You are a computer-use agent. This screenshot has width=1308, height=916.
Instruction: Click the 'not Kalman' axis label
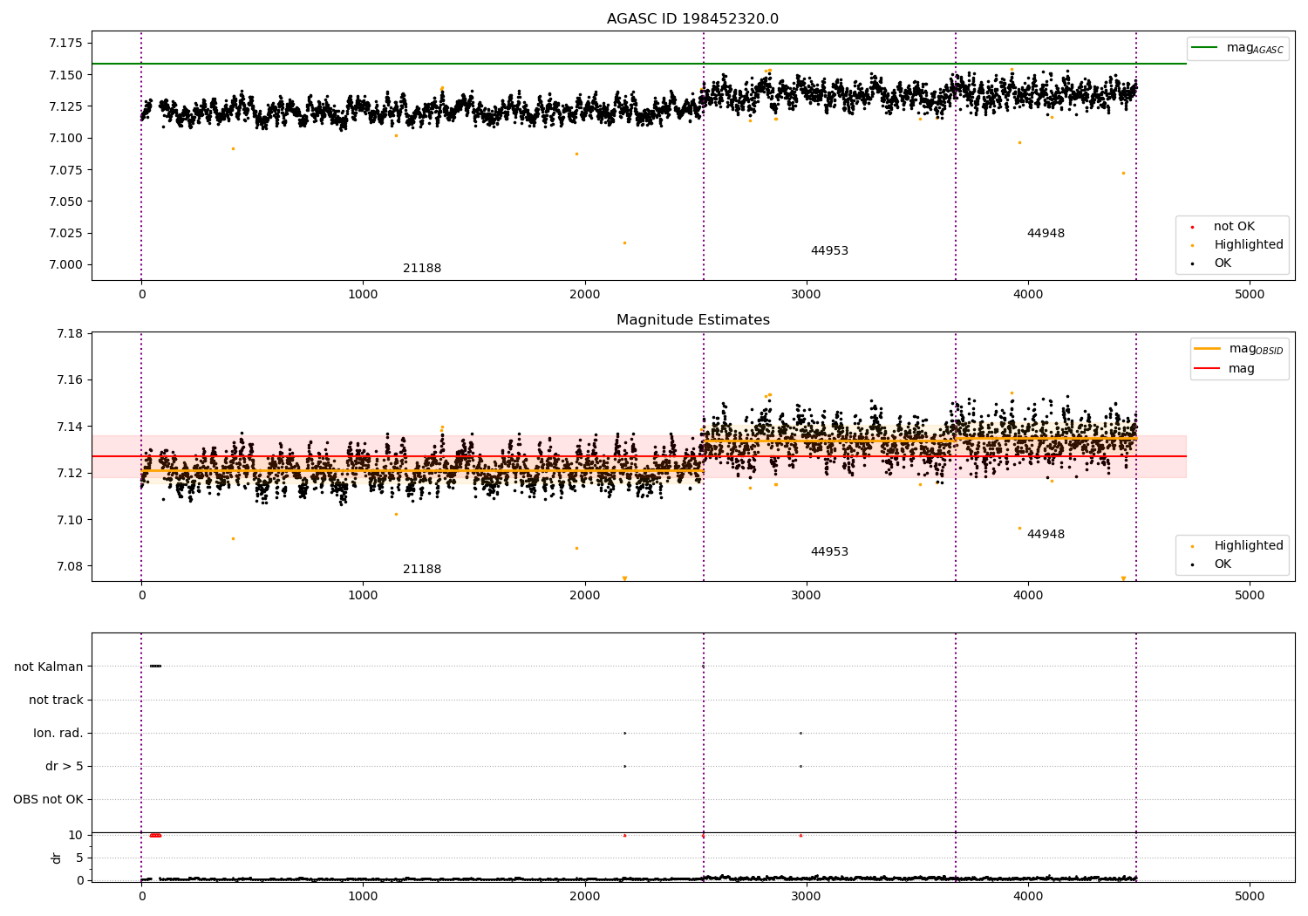coord(49,667)
